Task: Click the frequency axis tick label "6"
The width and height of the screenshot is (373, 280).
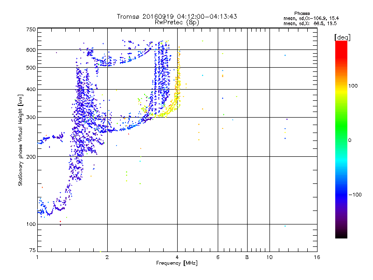Action: click(x=218, y=257)
